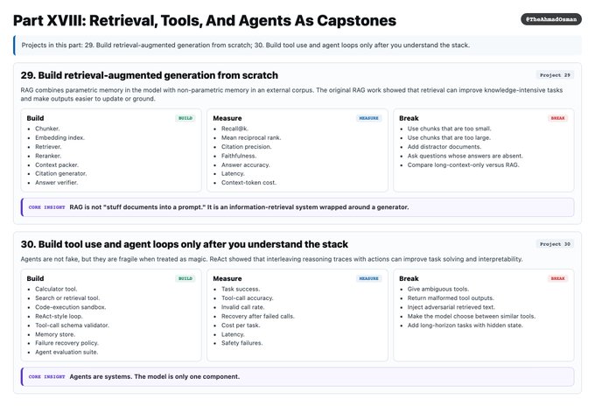The height and width of the screenshot is (406, 595).
Task: Open the Part XVIII page title
Action: (x=205, y=20)
